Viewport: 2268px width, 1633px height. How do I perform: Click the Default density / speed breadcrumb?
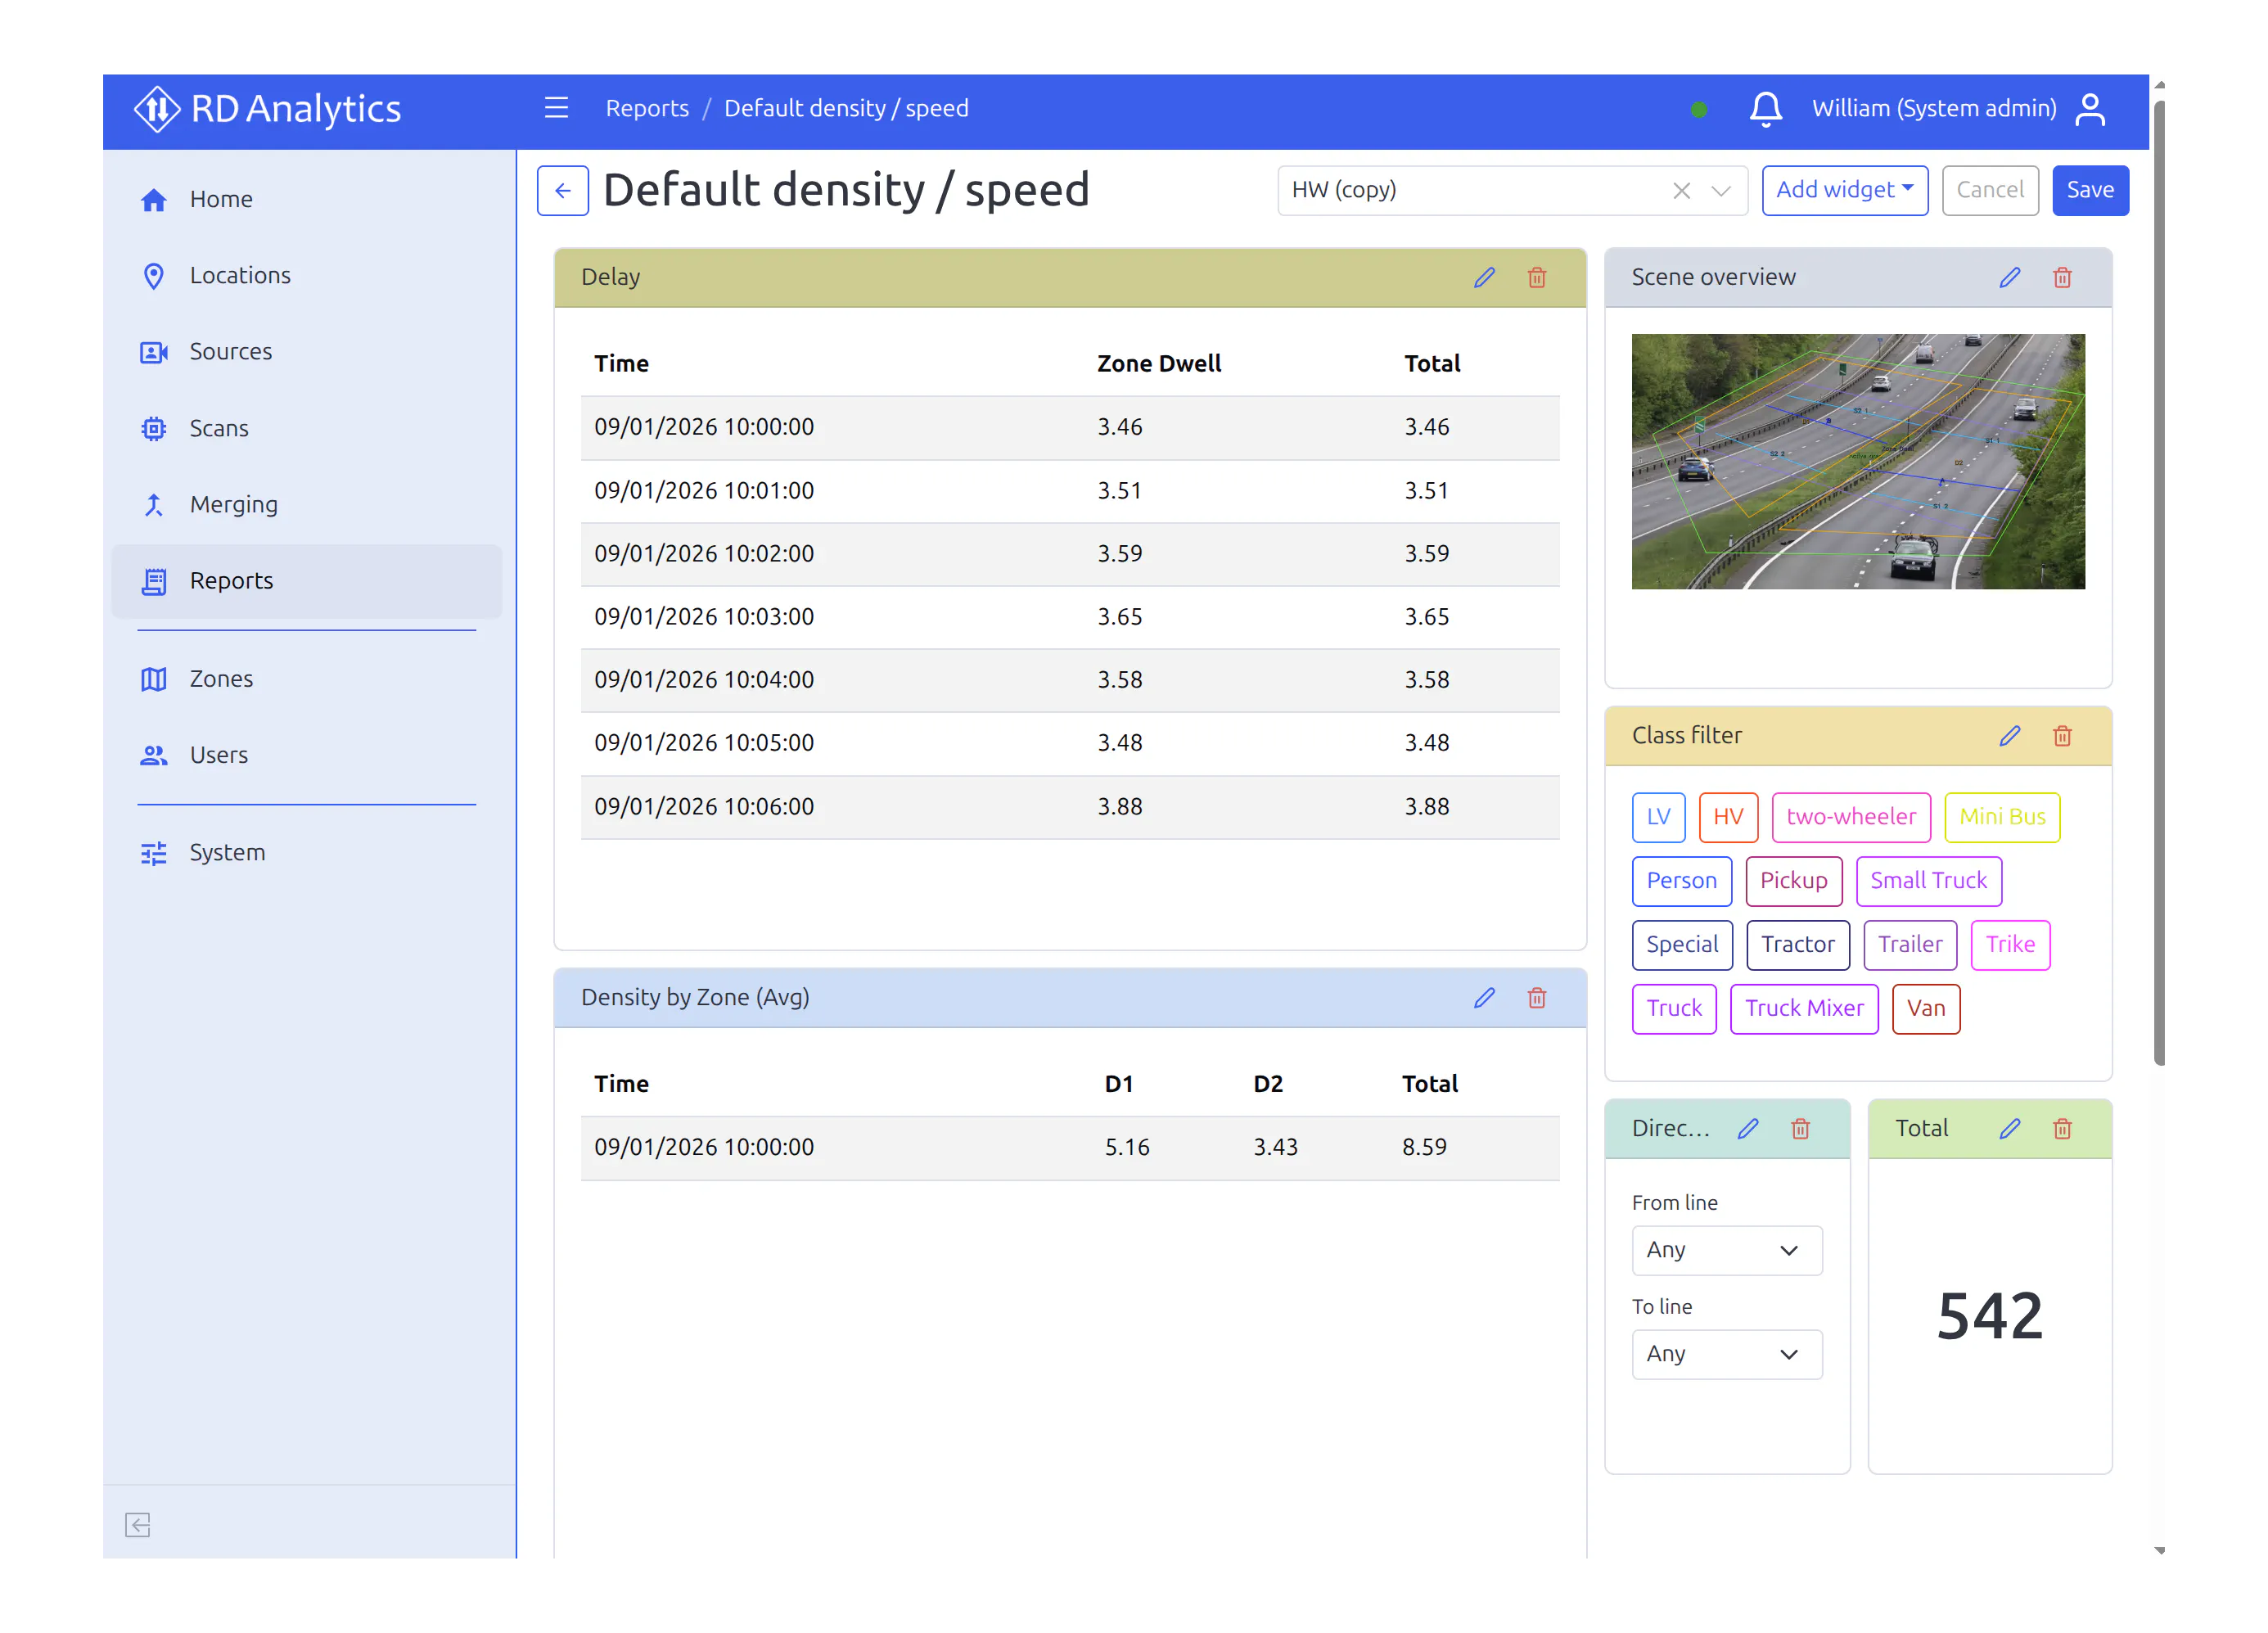coord(846,109)
